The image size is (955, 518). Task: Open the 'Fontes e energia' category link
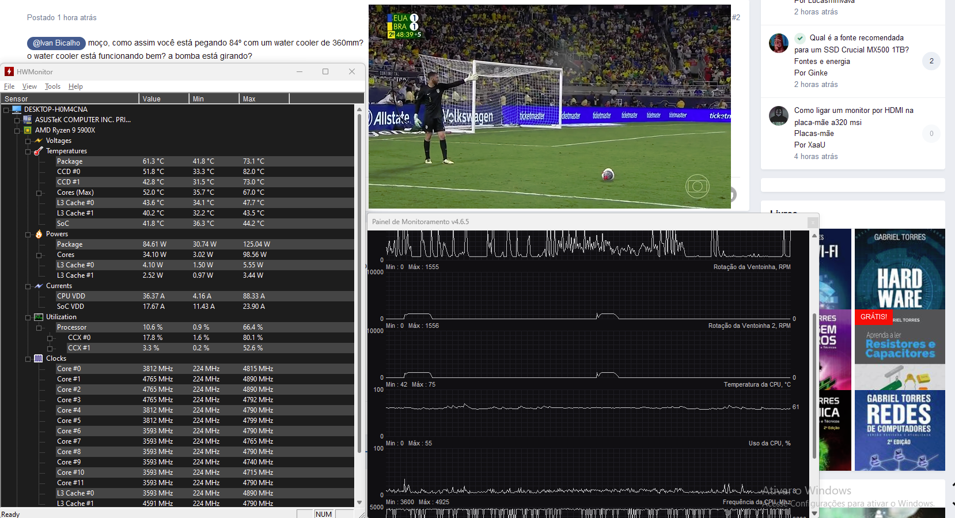coord(822,62)
